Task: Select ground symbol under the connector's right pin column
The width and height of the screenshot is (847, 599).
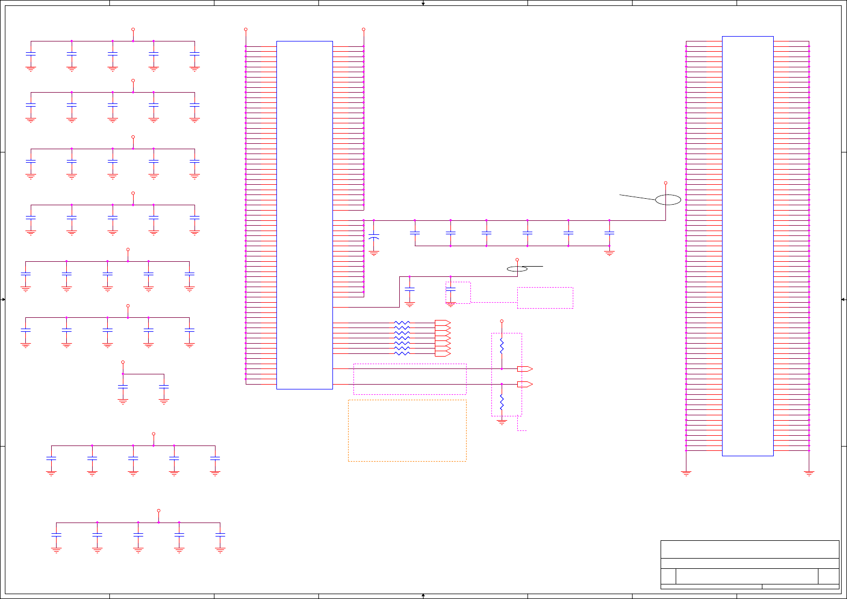Action: (809, 473)
